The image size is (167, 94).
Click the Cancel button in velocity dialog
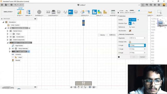[x=142, y=57]
